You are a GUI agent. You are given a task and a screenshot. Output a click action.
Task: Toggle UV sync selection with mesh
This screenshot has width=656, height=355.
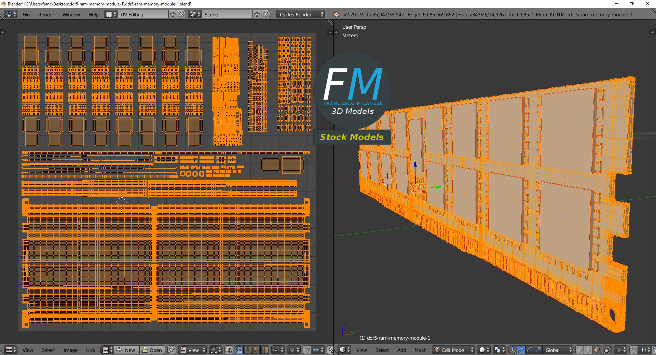click(x=229, y=350)
